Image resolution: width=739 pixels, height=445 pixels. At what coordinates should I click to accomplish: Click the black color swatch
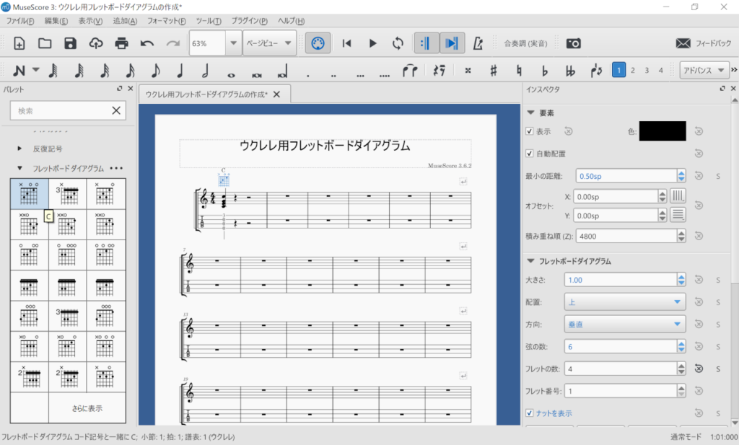pos(662,131)
